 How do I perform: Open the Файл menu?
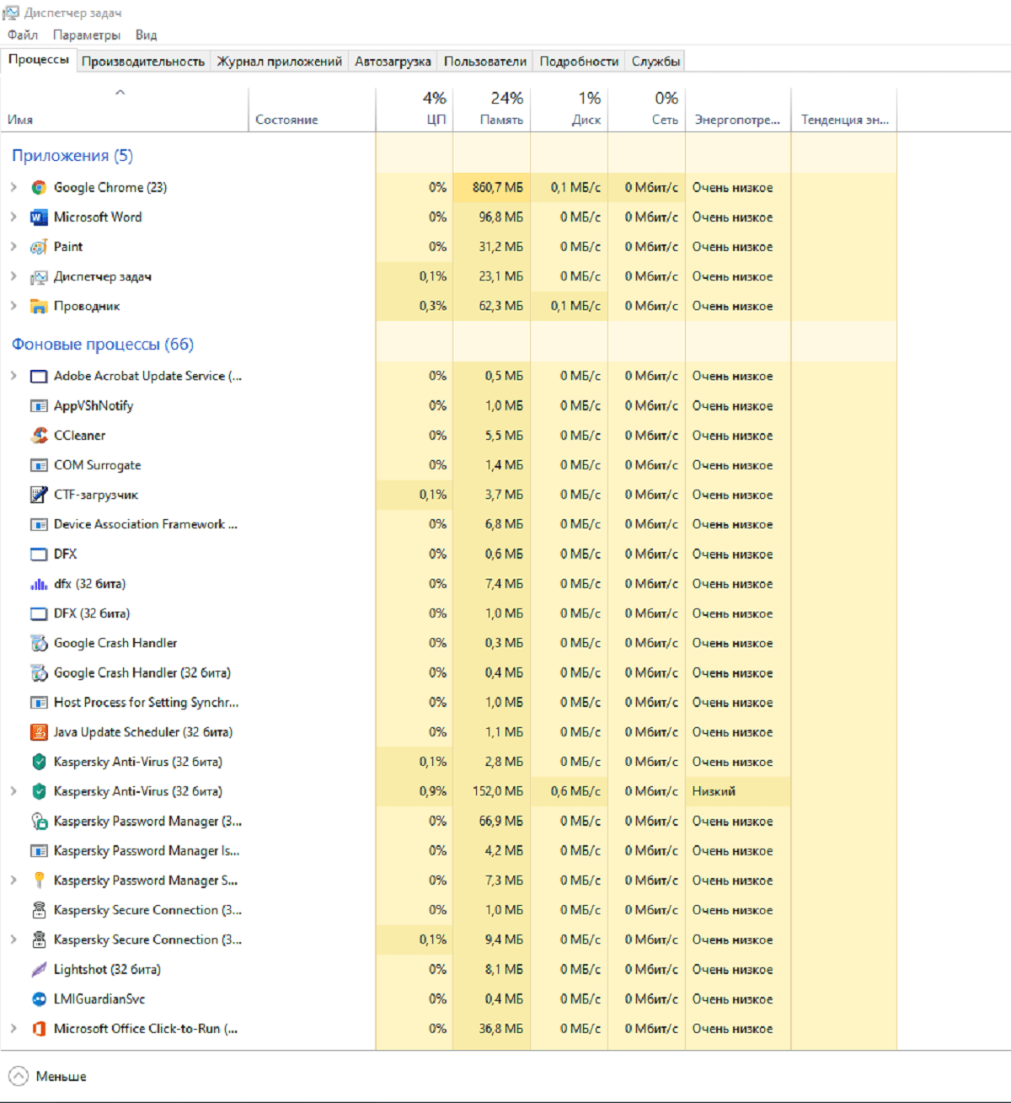(23, 35)
